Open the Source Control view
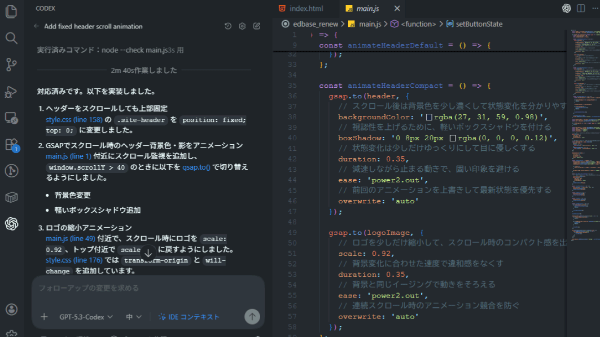Image resolution: width=600 pixels, height=337 pixels. click(x=11, y=64)
